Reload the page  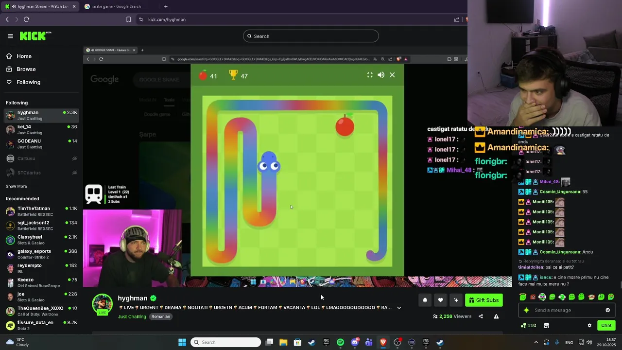26,19
